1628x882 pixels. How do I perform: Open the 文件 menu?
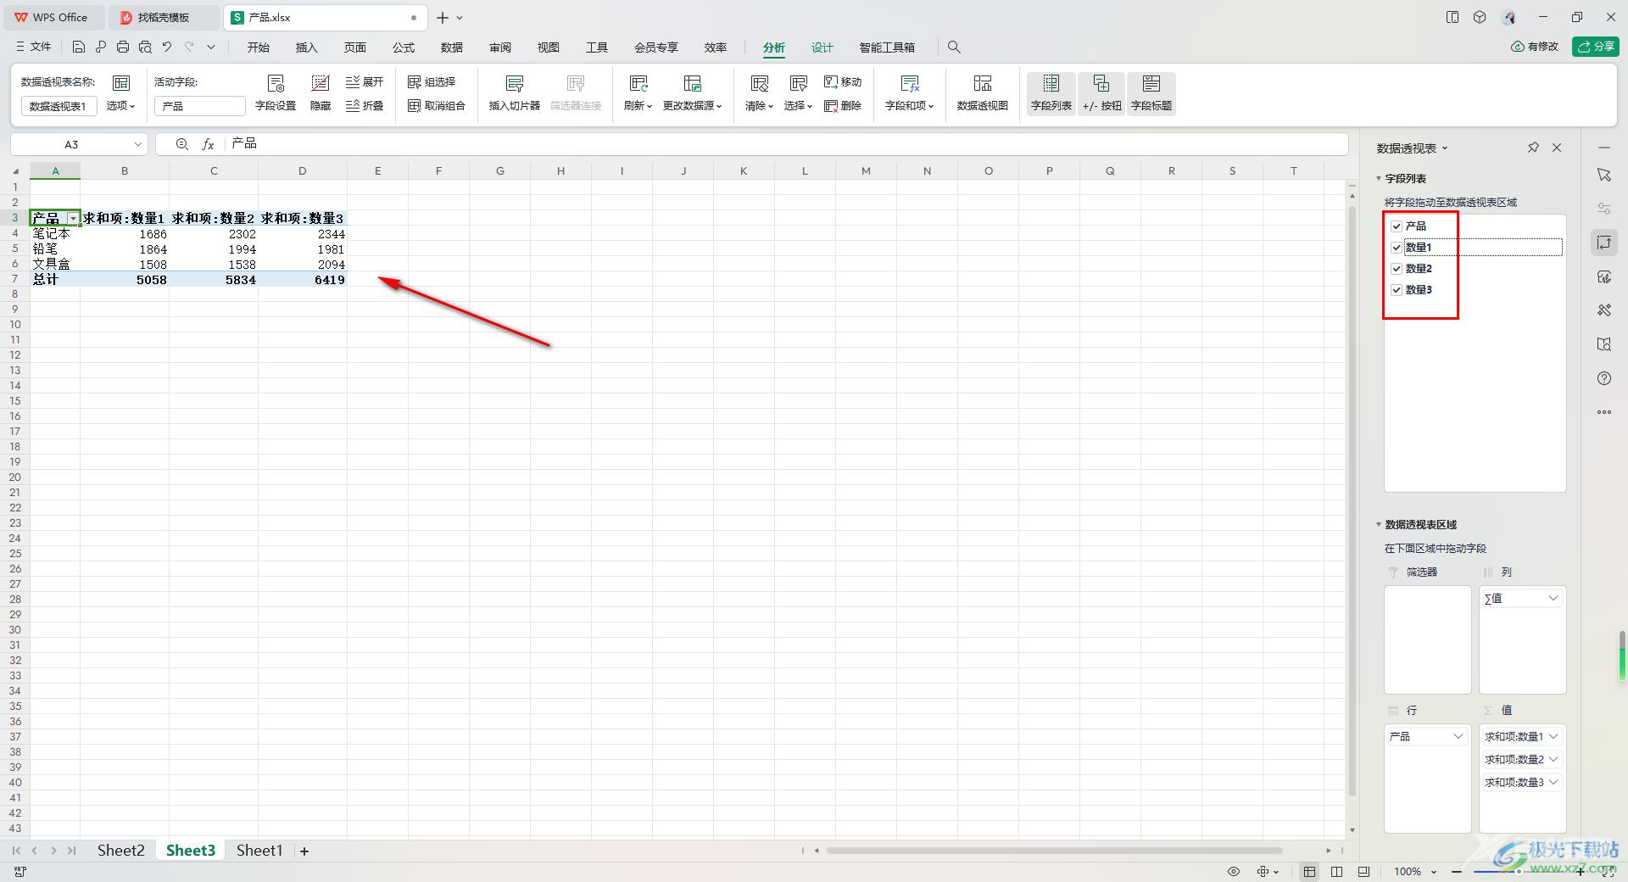[34, 47]
